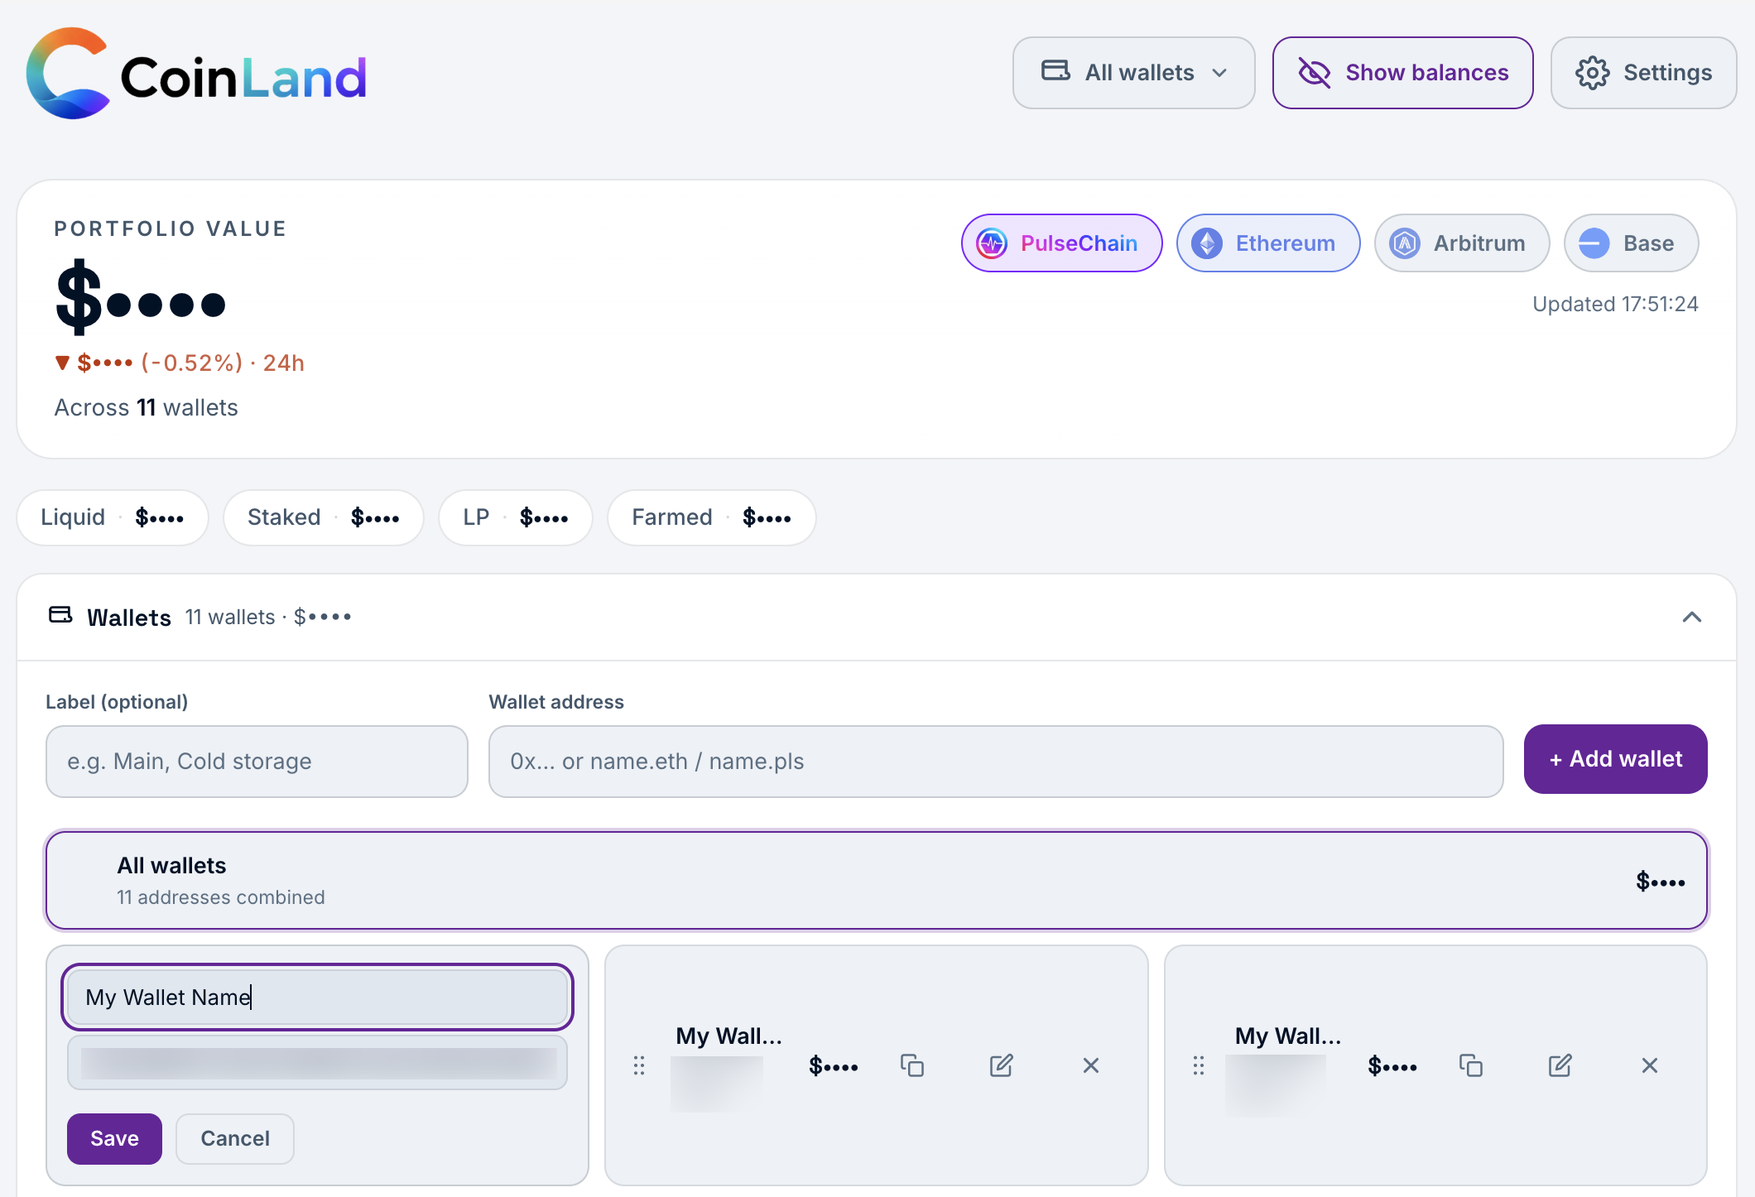Click into the My Wallet Name edit field
The image size is (1755, 1197).
click(x=317, y=997)
